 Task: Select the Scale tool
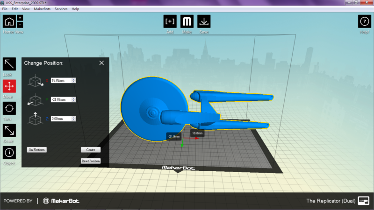pyautogui.click(x=9, y=131)
